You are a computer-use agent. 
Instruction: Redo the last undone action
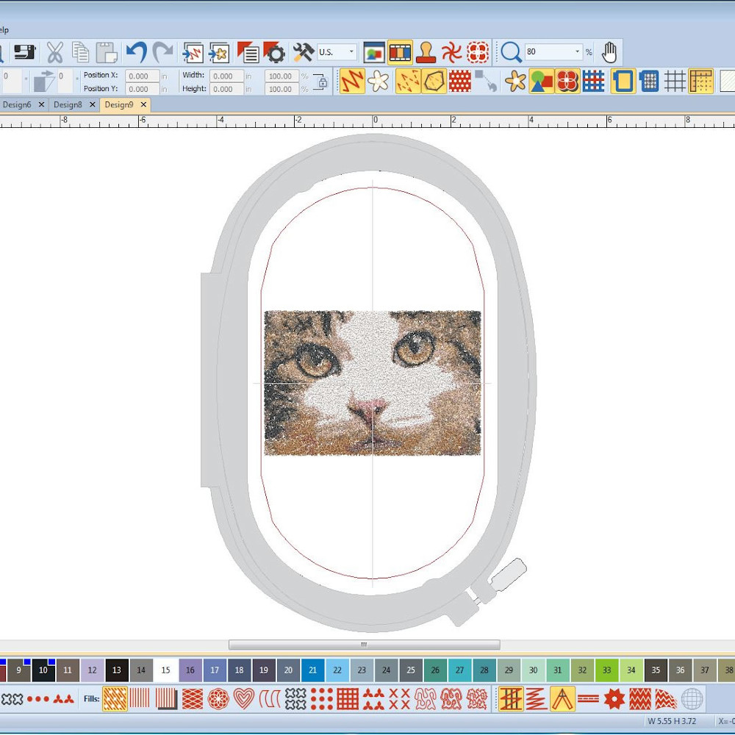pos(162,52)
